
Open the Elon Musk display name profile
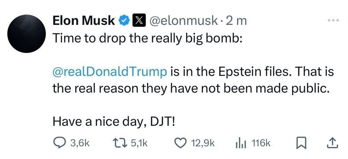84,21
